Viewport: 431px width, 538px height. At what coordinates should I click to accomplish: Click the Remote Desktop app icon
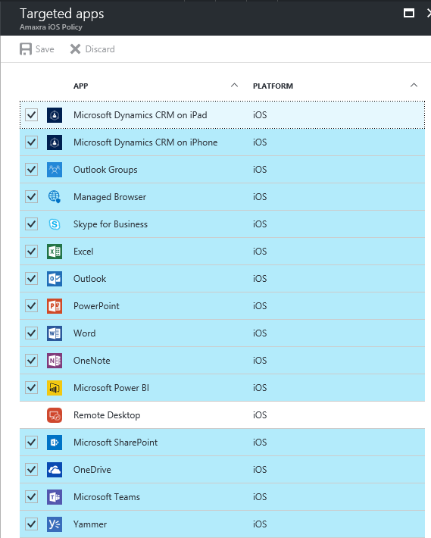pyautogui.click(x=55, y=415)
